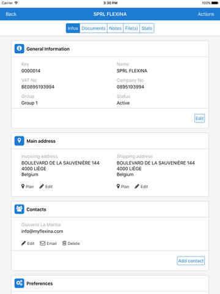The height and width of the screenshot is (294, 220).
Task: Email the contact via envelope icon
Action: (43, 243)
